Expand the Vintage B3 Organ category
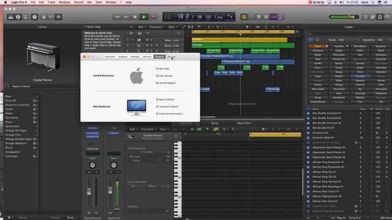Viewport: 392px width, 220px height. pos(21,130)
